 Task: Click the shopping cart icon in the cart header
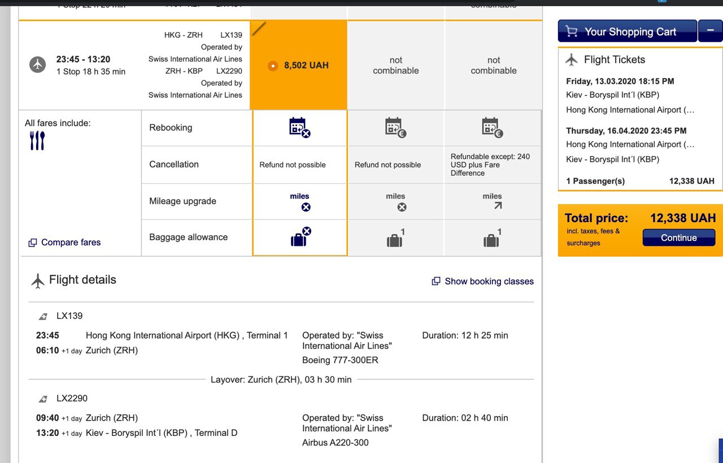click(x=571, y=32)
